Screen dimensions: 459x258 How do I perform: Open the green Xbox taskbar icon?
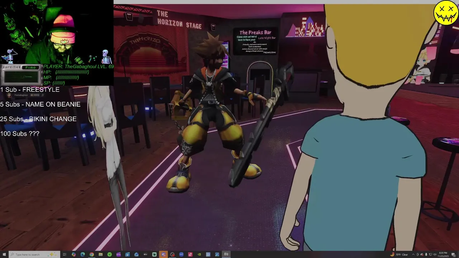[109, 254]
